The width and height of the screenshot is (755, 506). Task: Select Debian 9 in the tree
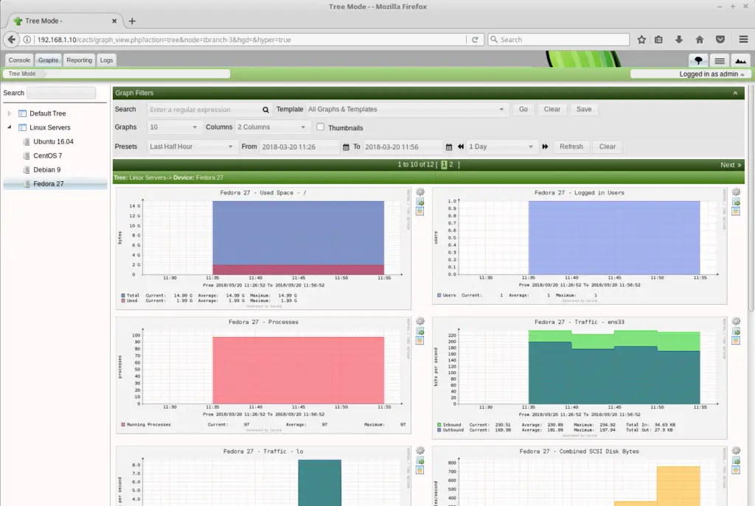coord(47,170)
